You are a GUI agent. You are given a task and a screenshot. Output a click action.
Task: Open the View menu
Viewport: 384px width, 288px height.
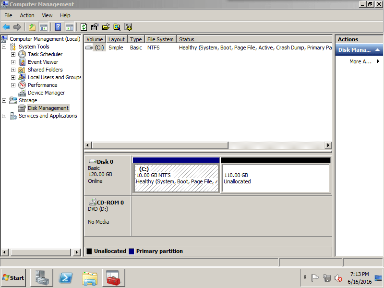click(x=47, y=15)
